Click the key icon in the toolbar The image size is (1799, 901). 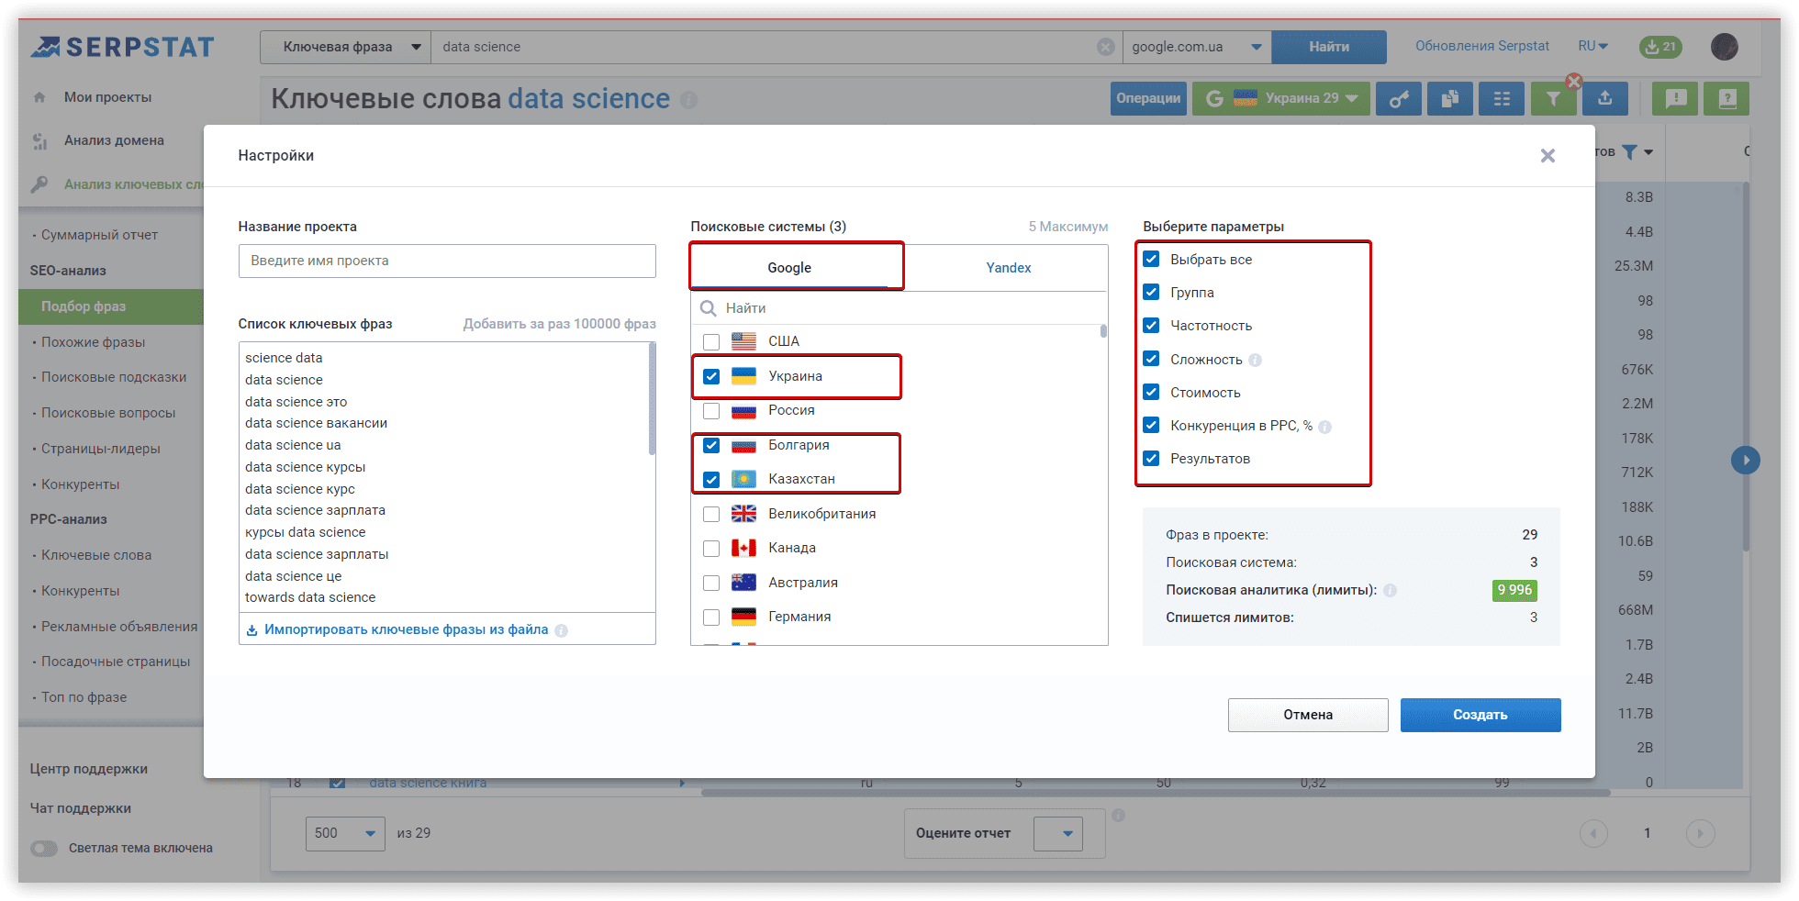click(x=1399, y=99)
